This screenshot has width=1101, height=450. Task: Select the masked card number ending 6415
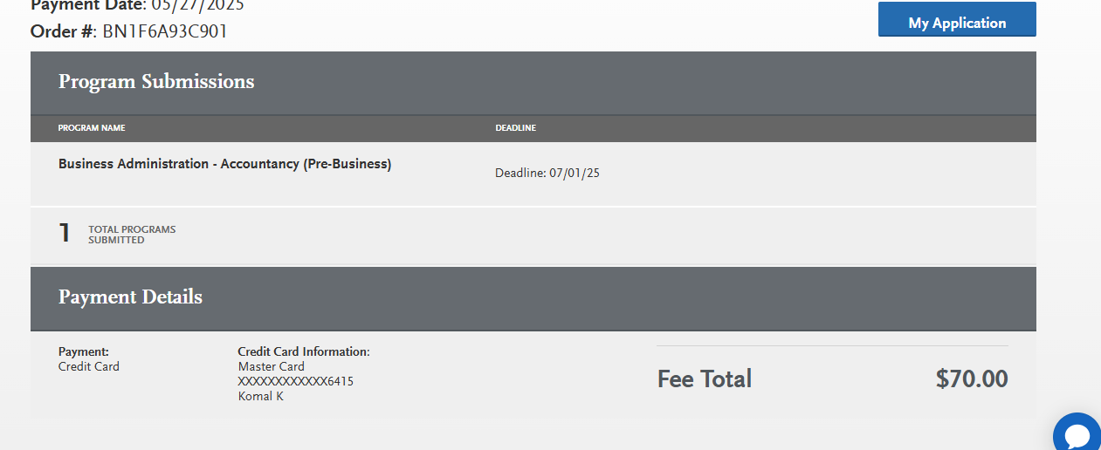(x=296, y=382)
